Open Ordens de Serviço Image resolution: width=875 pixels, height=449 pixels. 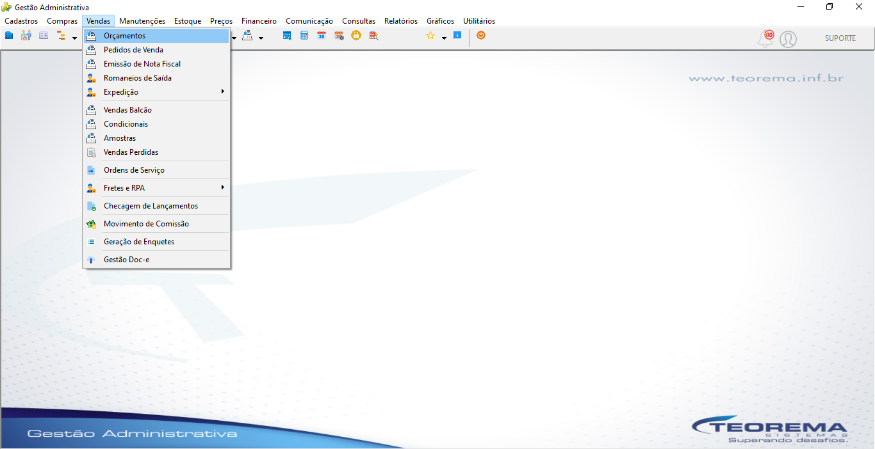pyautogui.click(x=156, y=170)
